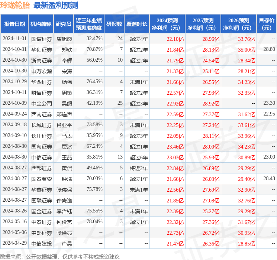
Task: Select the 华西证券 institution cell
Action: [x=42, y=82]
